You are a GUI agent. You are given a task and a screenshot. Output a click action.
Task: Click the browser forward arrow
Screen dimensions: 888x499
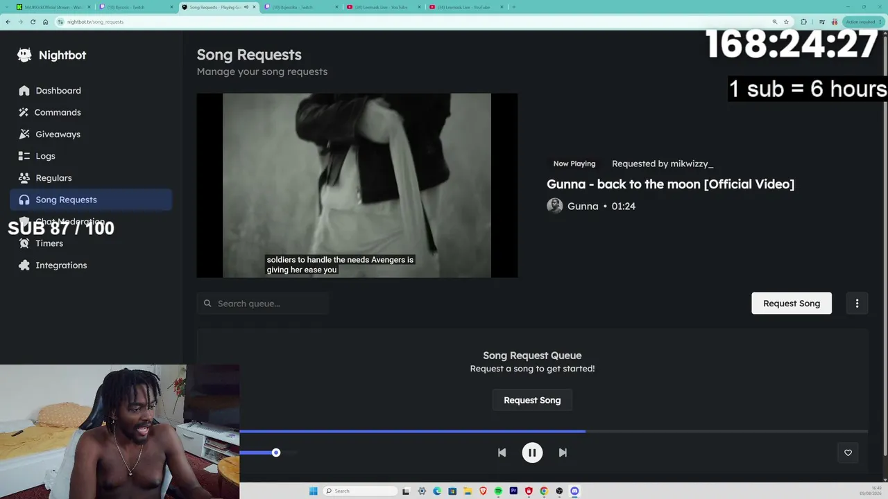[x=20, y=21]
